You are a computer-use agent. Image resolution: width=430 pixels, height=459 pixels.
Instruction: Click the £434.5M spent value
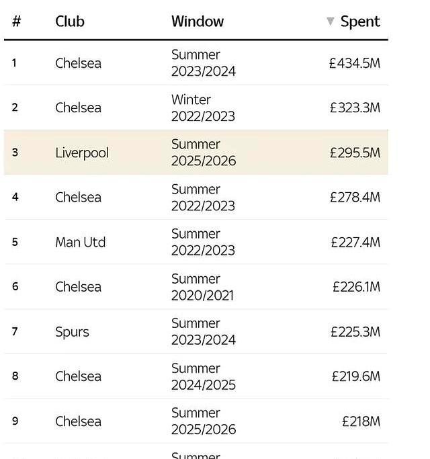(x=354, y=63)
